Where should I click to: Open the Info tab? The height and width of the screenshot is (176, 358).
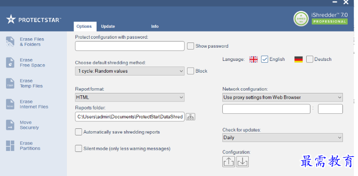155,26
